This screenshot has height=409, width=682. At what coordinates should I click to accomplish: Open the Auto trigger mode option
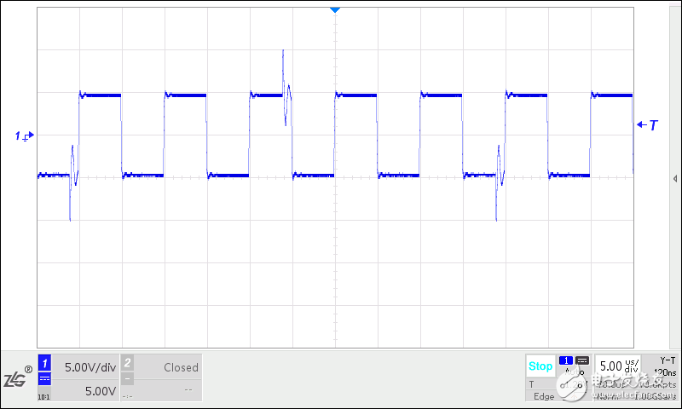[x=573, y=372]
